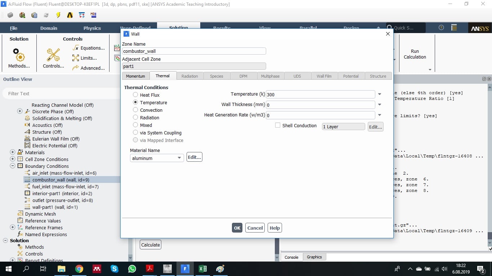
Task: Open WhatsApp from the taskbar
Action: click(x=132, y=268)
